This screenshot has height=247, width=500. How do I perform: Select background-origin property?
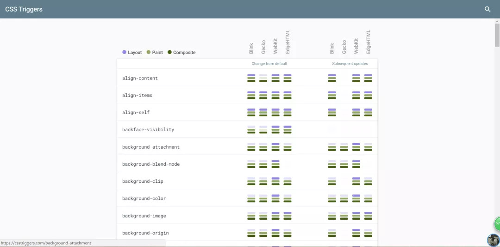pos(145,233)
